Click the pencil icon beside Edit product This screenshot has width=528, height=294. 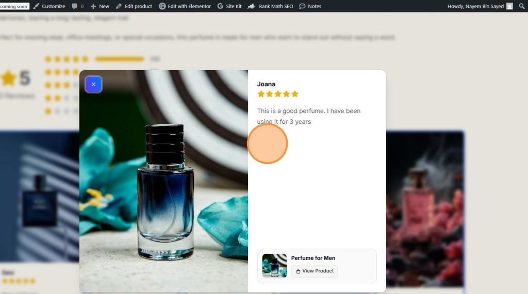click(119, 6)
